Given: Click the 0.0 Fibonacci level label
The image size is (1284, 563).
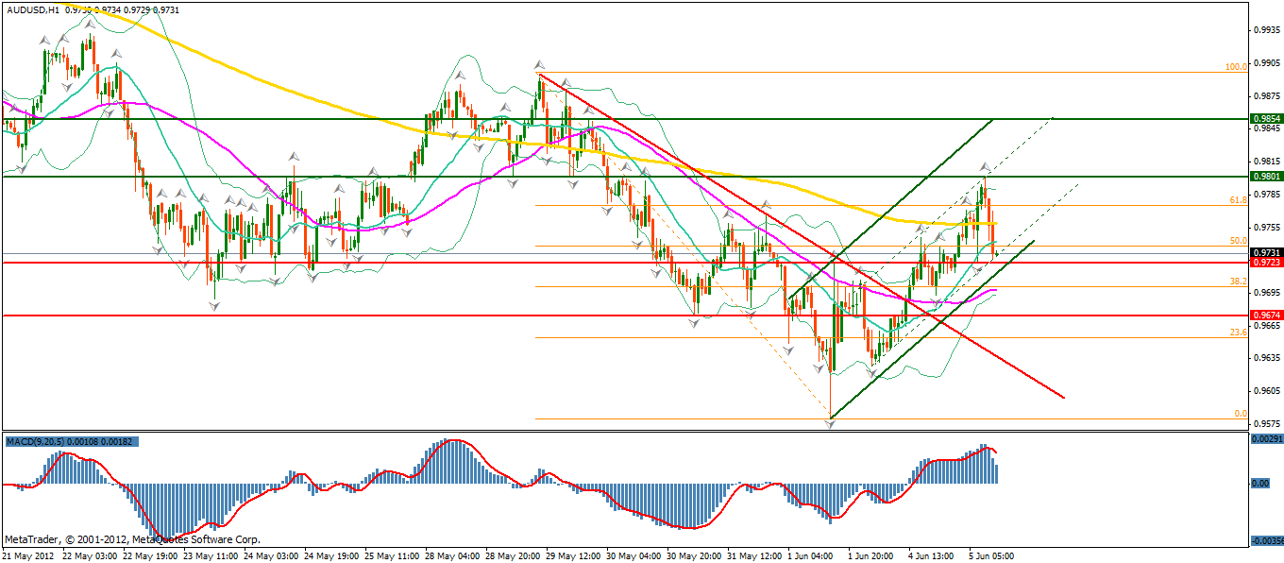Looking at the screenshot, I should coord(1241,414).
